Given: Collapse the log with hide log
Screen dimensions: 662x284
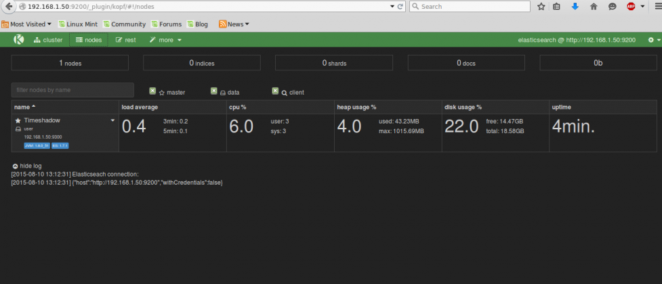Looking at the screenshot, I should (28, 166).
